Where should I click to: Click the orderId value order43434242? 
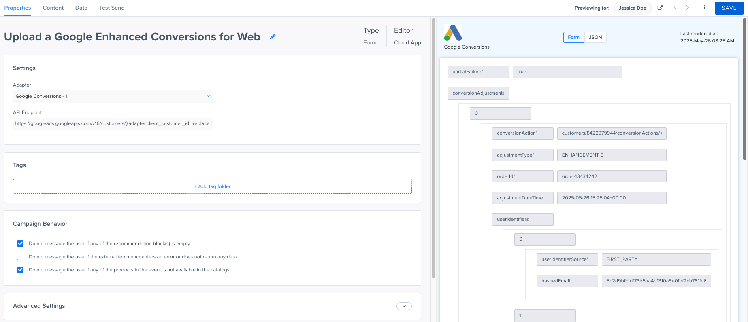[612, 176]
